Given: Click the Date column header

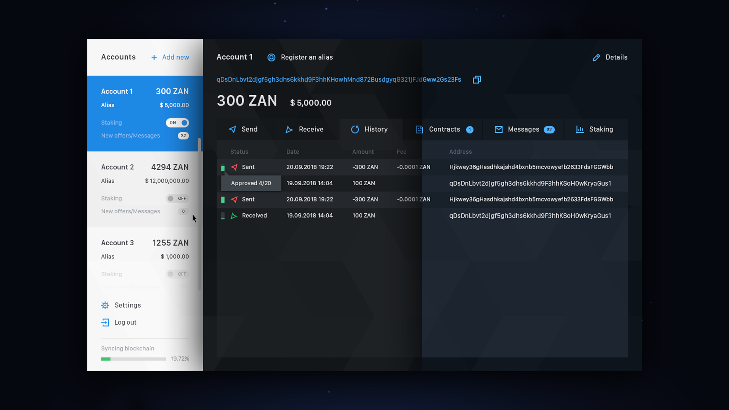Looking at the screenshot, I should [293, 152].
